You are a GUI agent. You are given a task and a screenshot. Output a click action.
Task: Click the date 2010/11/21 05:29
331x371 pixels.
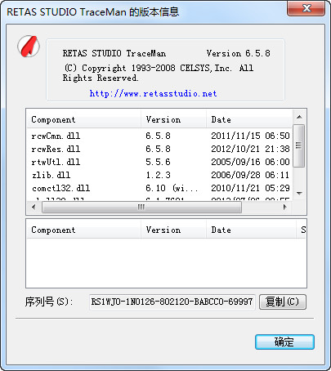click(x=250, y=188)
